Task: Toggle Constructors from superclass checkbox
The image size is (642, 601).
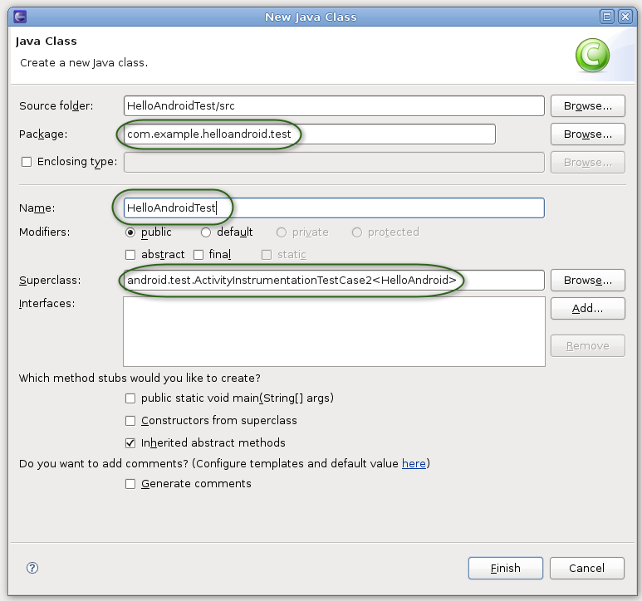Action: coord(130,421)
